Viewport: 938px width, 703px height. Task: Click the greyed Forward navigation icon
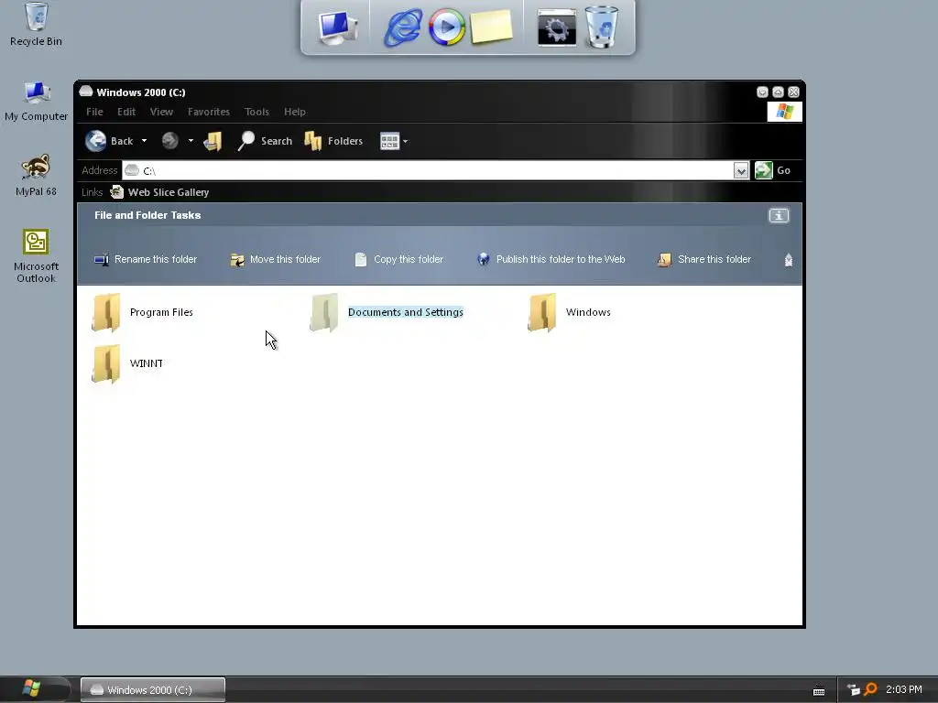(x=169, y=141)
